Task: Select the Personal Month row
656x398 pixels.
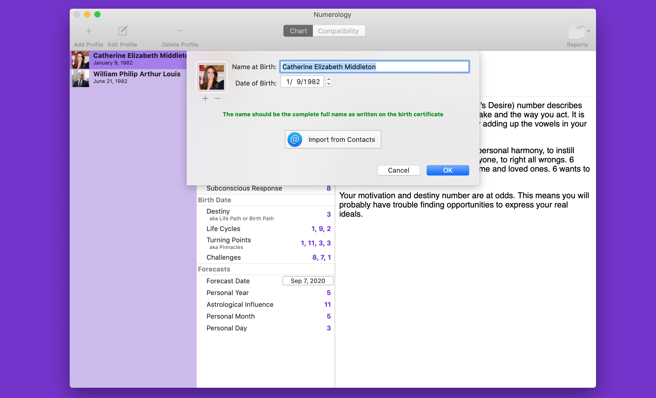Action: pos(265,316)
